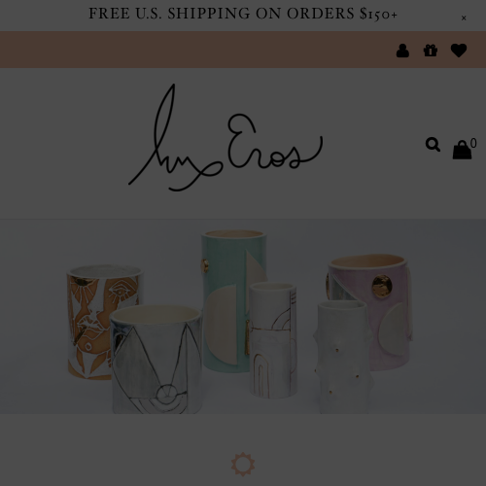486x486 pixels.
Task: Click the free U.S. shipping announcement text
Action: tap(243, 14)
